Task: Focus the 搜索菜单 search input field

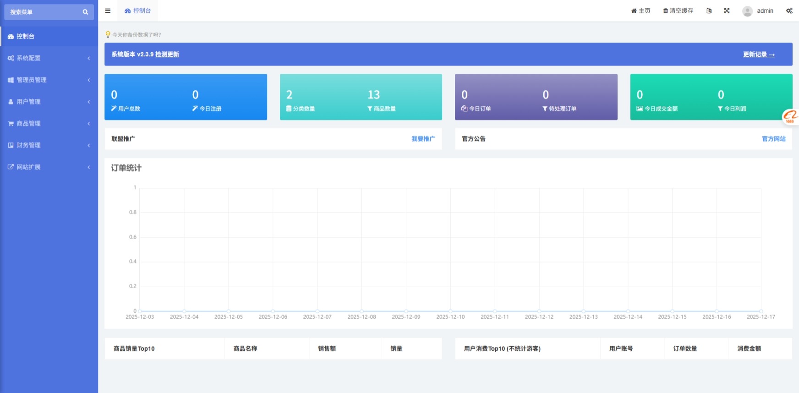Action: [44, 12]
